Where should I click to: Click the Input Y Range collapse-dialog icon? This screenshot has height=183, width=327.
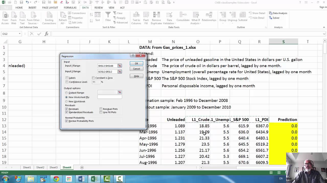[x=120, y=66]
